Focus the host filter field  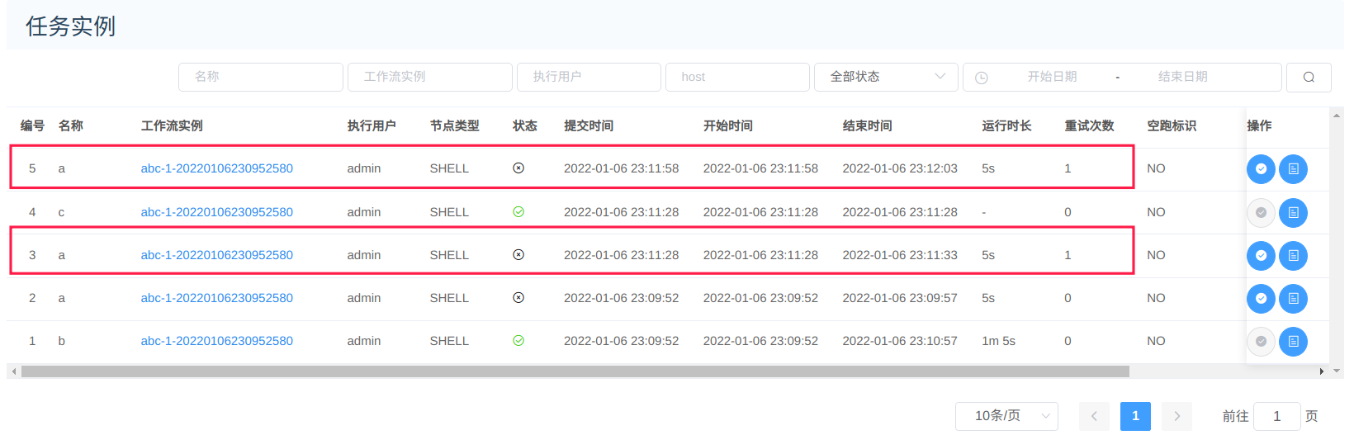point(737,77)
